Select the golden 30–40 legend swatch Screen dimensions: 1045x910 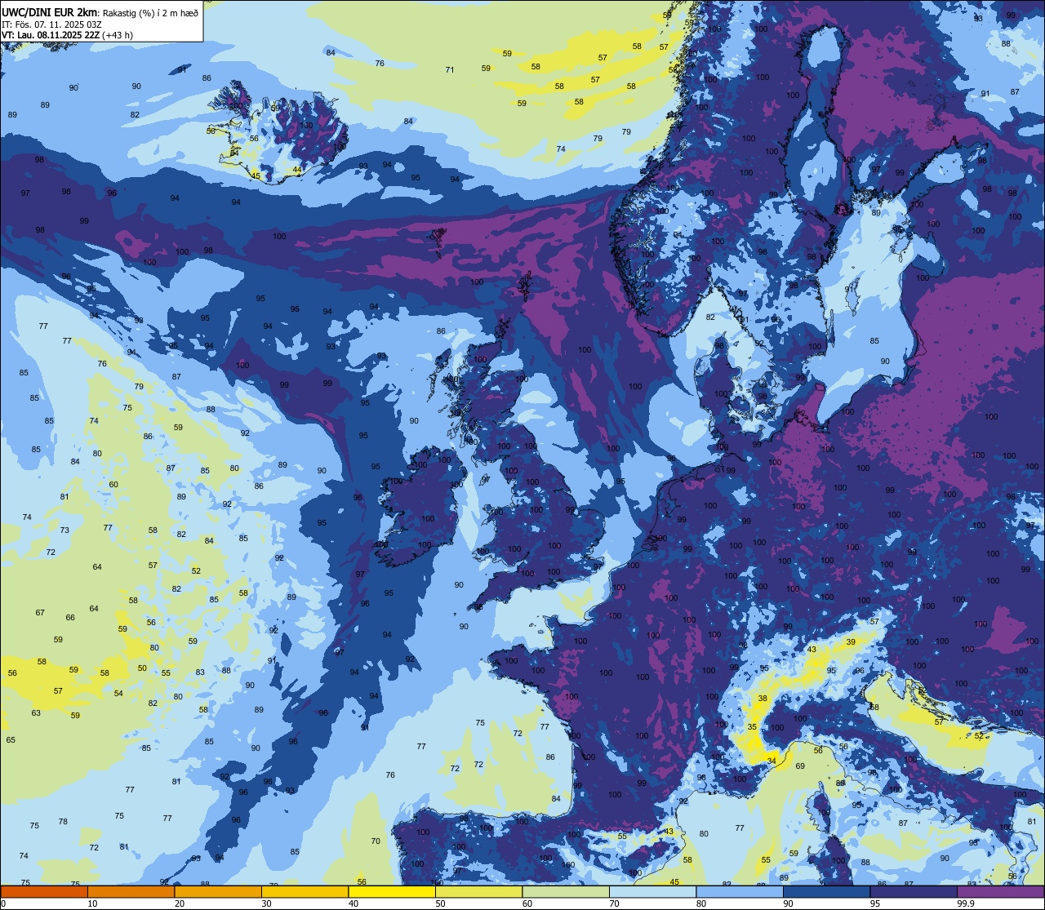(x=305, y=891)
